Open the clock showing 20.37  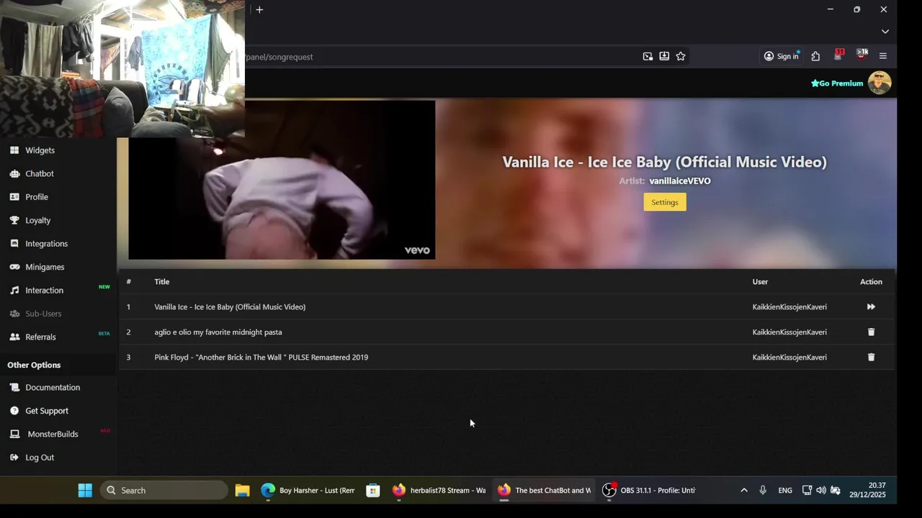[867, 491]
